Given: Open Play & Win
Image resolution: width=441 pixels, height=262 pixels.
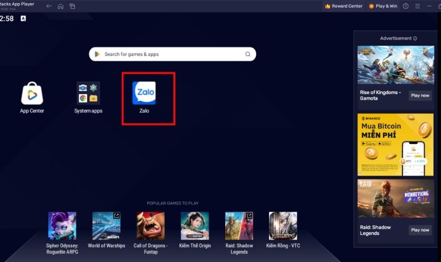Looking at the screenshot, I should point(383,6).
